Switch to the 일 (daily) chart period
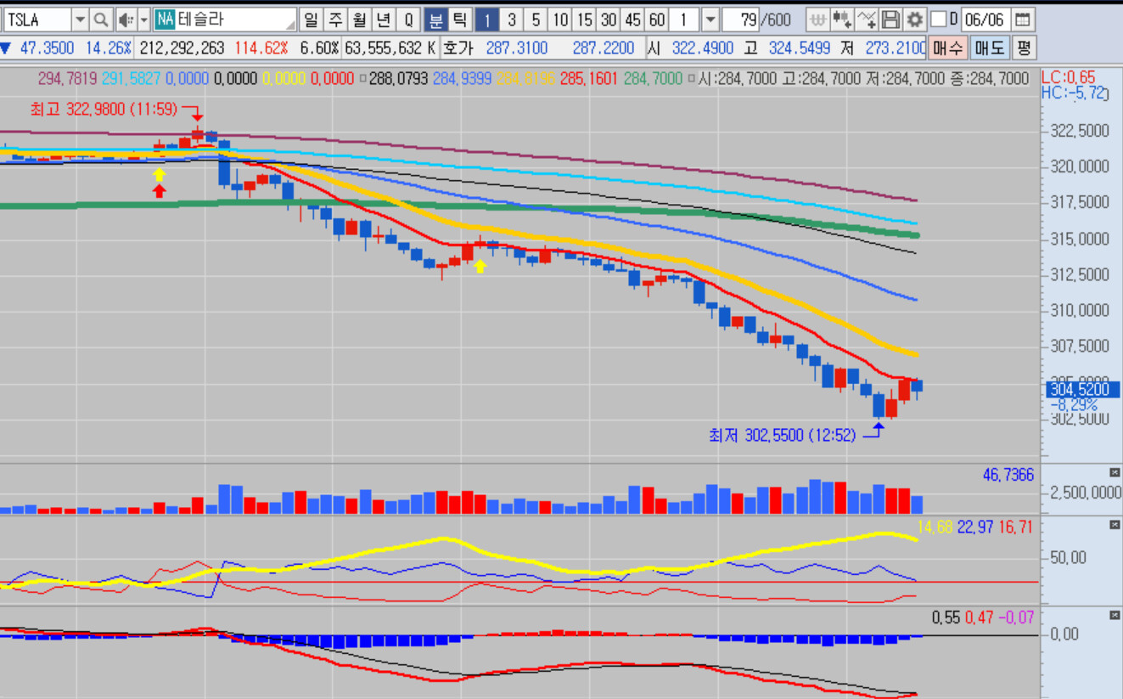Screen dimensions: 1123x699 311,20
